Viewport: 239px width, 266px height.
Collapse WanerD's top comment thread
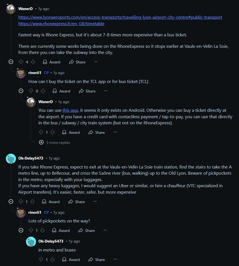[x=11, y=62]
